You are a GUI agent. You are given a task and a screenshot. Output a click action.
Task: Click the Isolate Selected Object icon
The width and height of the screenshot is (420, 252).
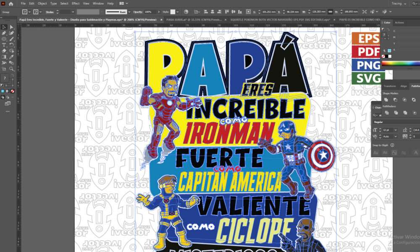click(x=364, y=12)
